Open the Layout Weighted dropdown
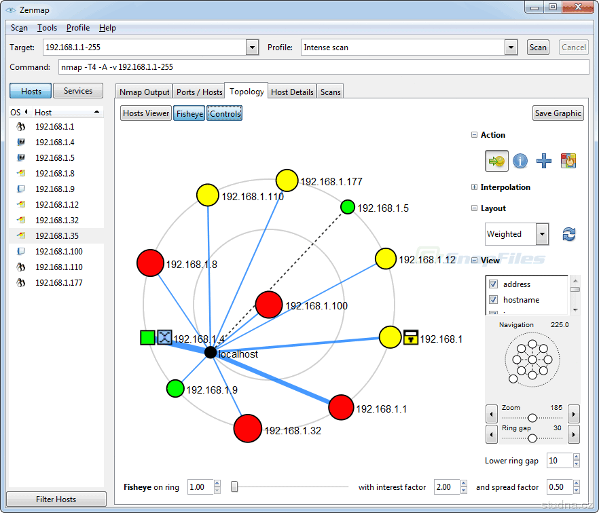 coord(542,234)
